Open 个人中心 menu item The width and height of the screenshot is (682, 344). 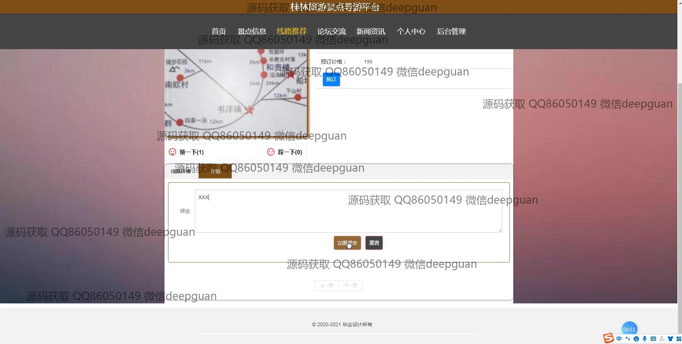[411, 31]
